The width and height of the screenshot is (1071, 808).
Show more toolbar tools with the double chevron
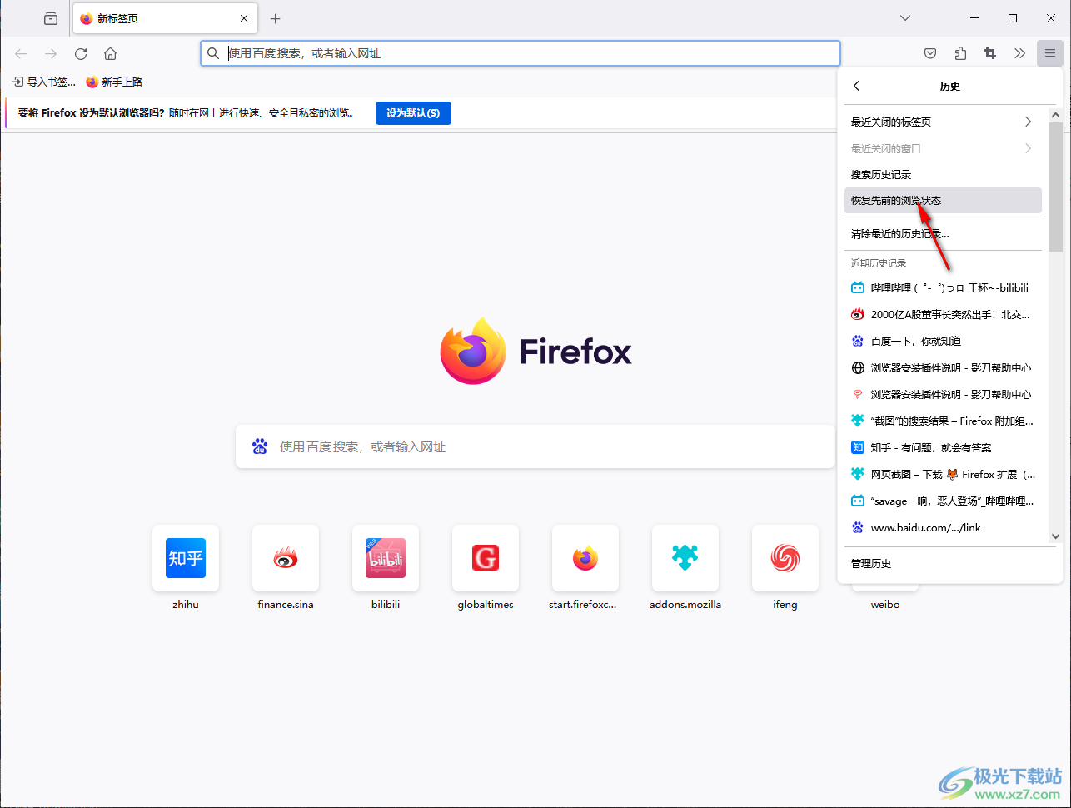[1020, 53]
